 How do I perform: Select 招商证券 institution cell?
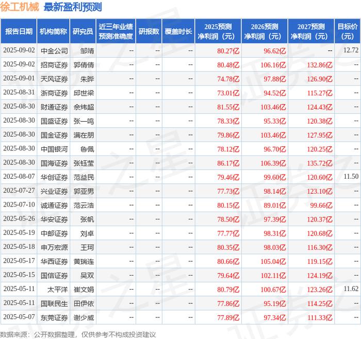54,65
